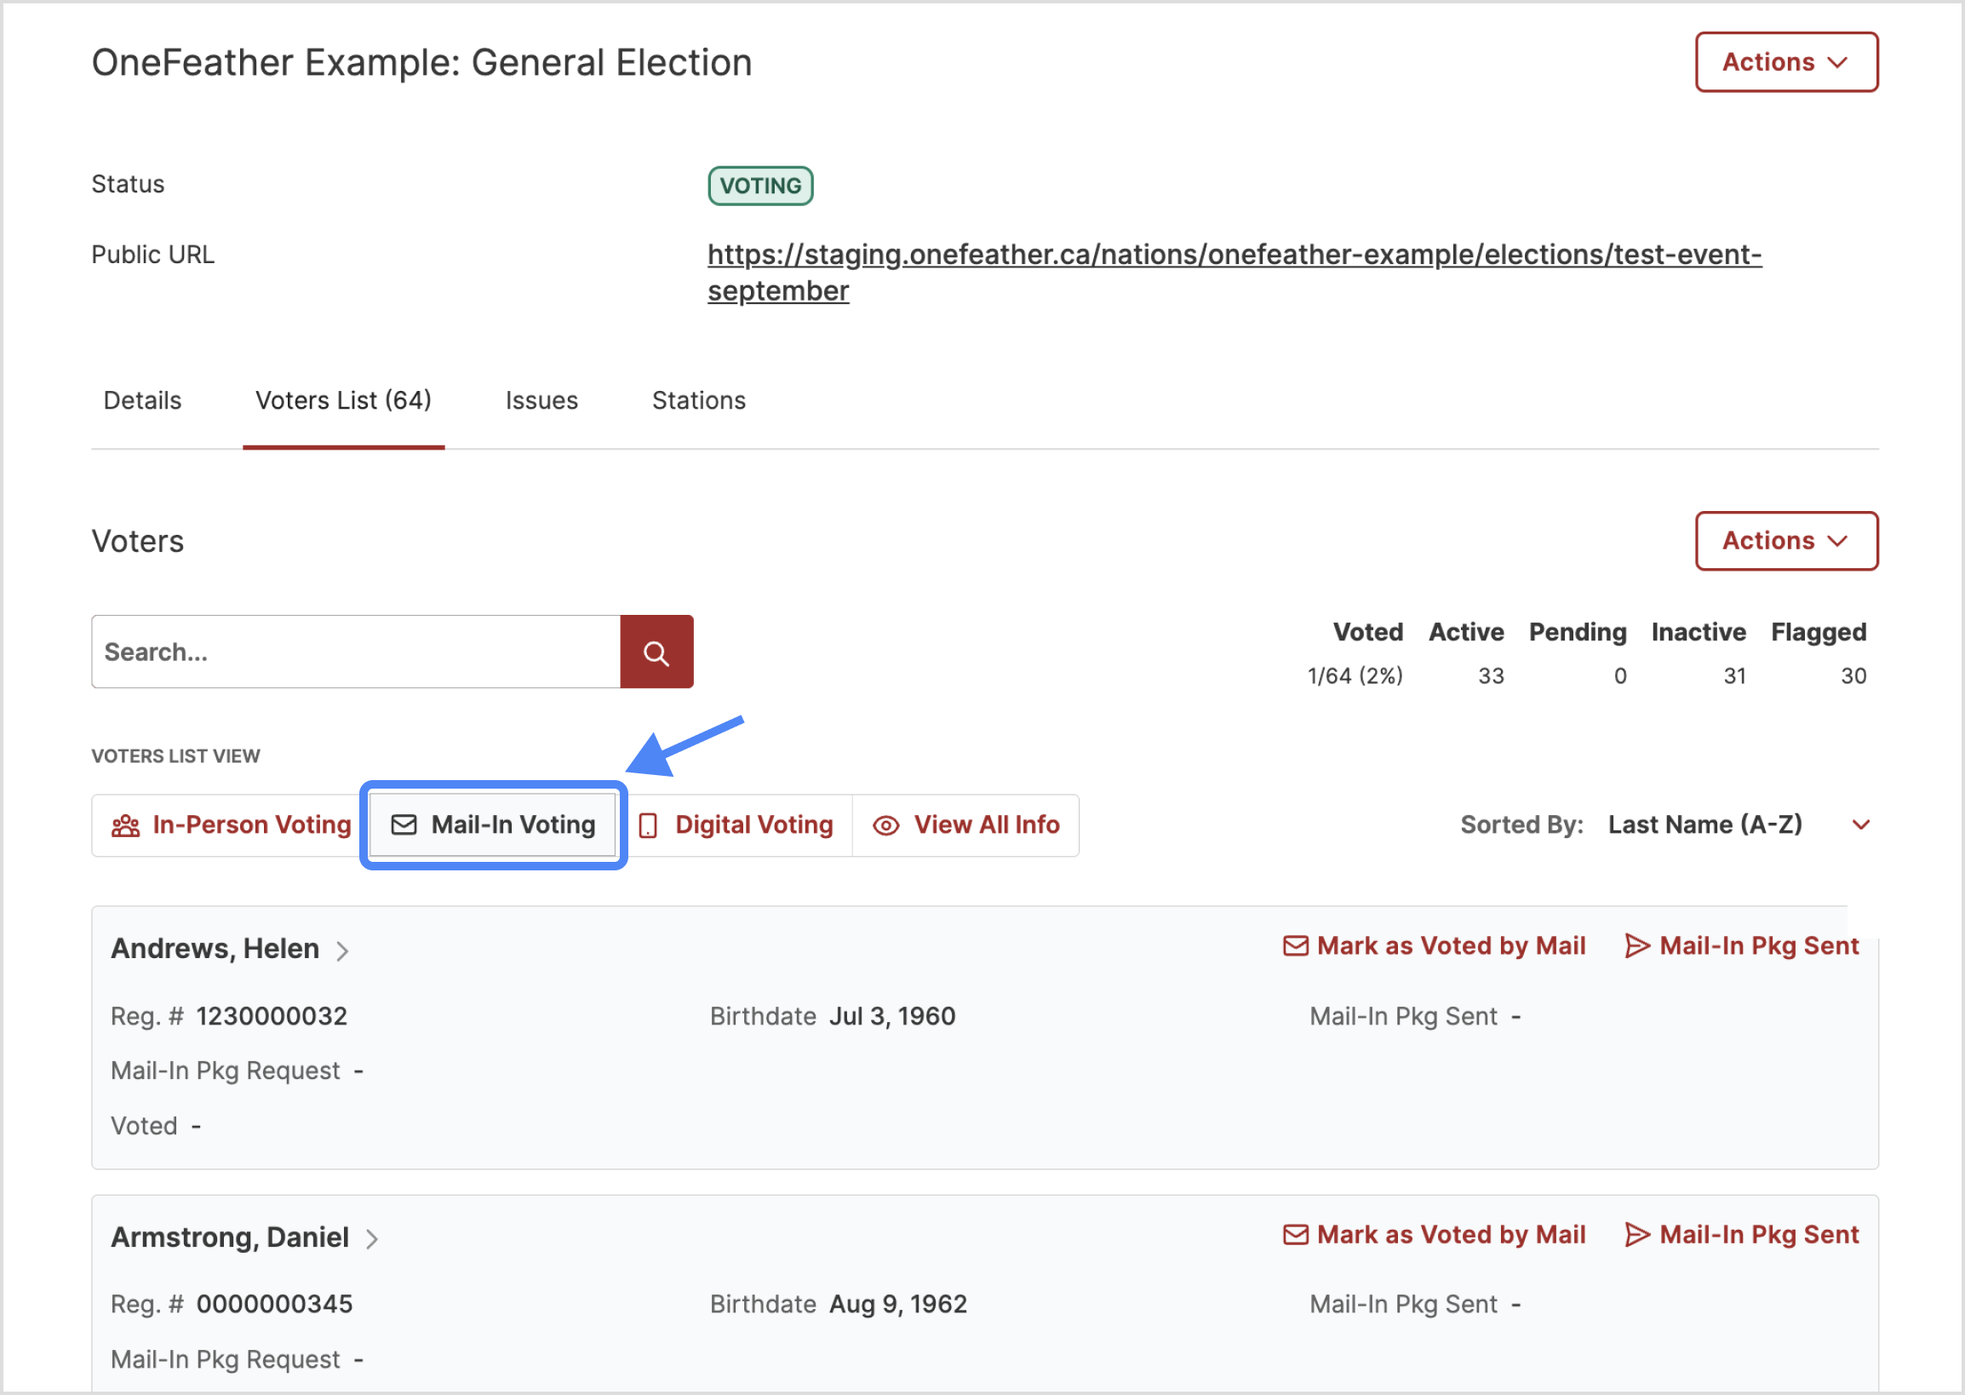Click registration number 1230000032
1965x1395 pixels.
tap(272, 1016)
